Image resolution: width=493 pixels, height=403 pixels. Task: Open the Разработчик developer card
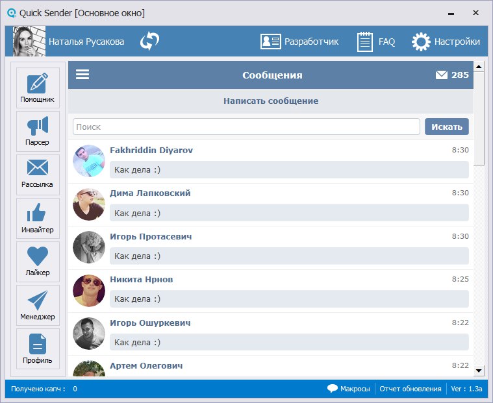point(299,42)
